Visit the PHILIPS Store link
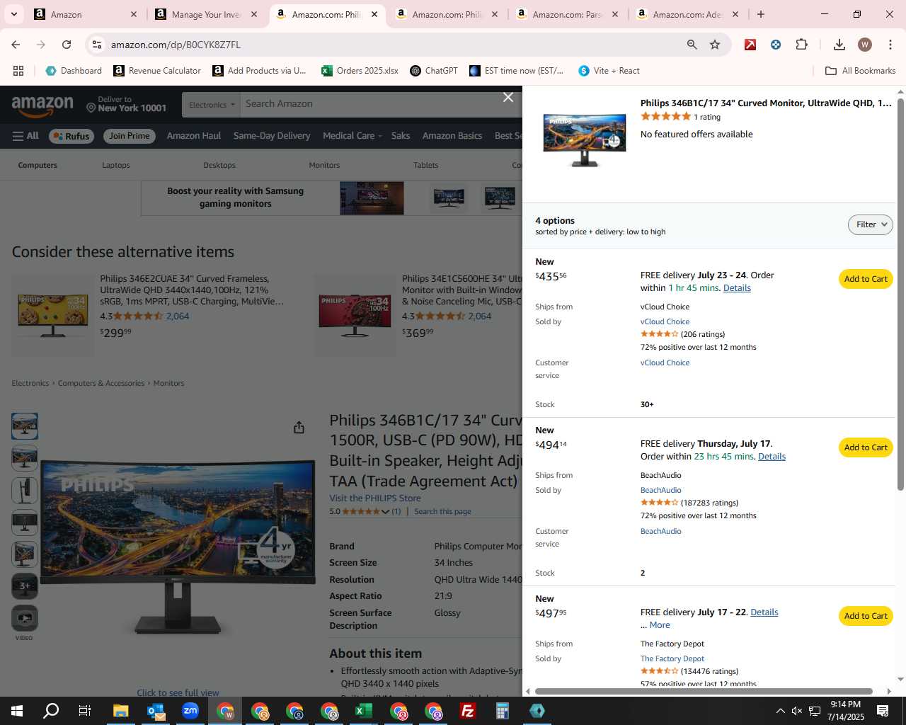 pyautogui.click(x=375, y=498)
